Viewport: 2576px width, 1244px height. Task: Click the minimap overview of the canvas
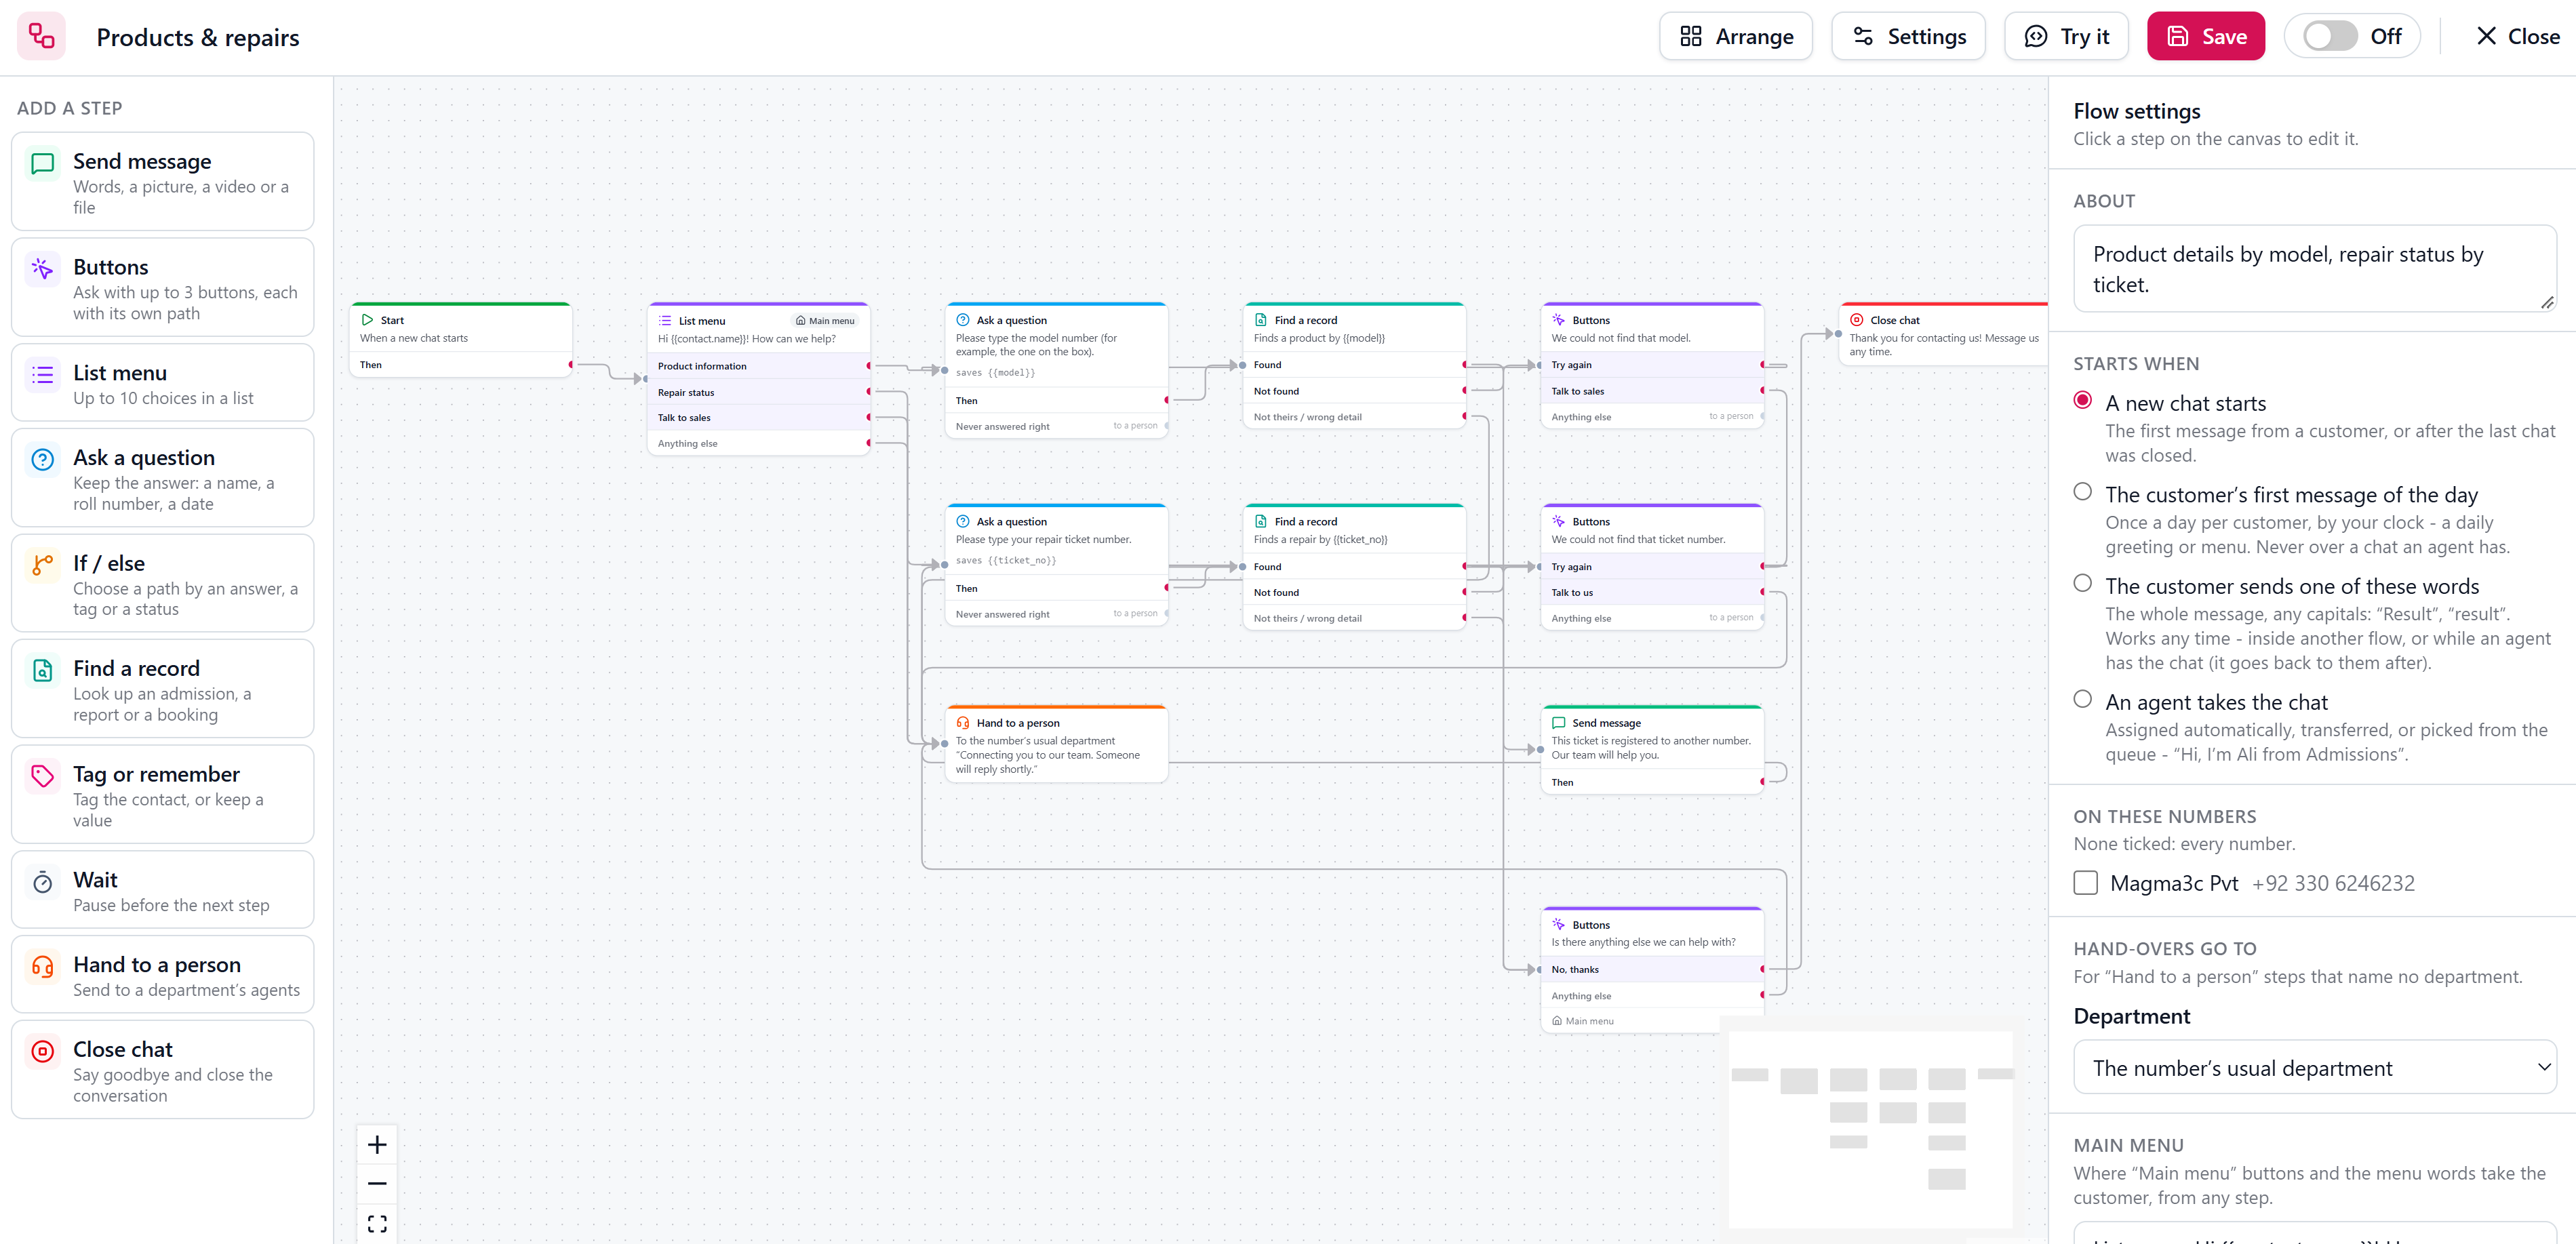tap(1870, 1129)
